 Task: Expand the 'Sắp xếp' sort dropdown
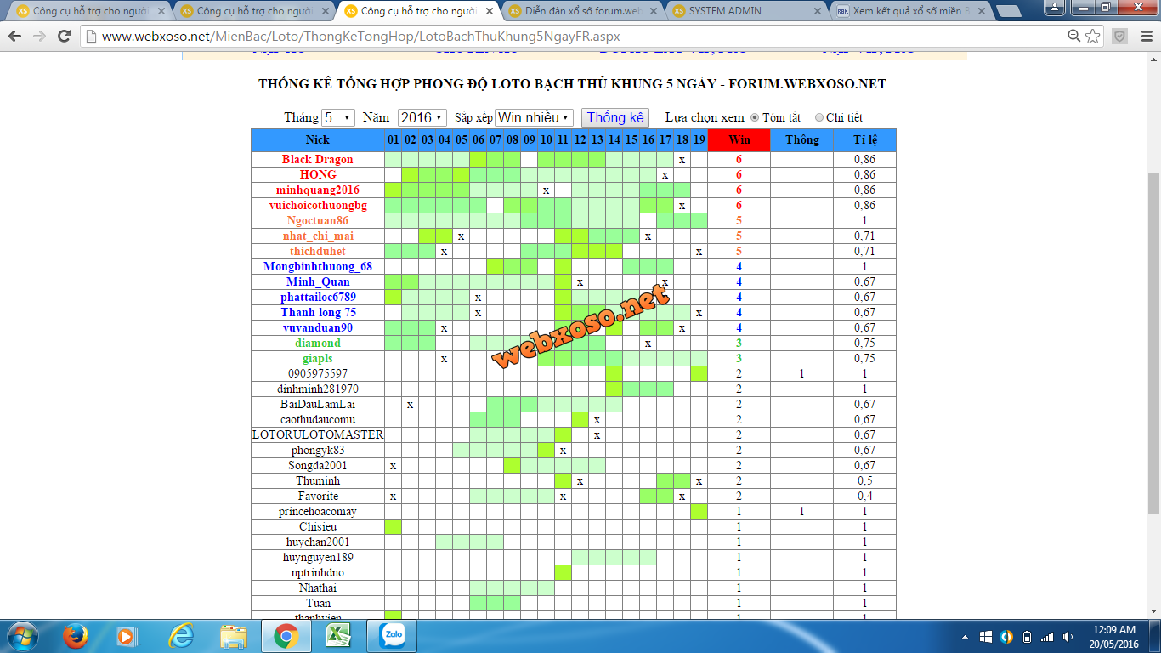pyautogui.click(x=534, y=117)
